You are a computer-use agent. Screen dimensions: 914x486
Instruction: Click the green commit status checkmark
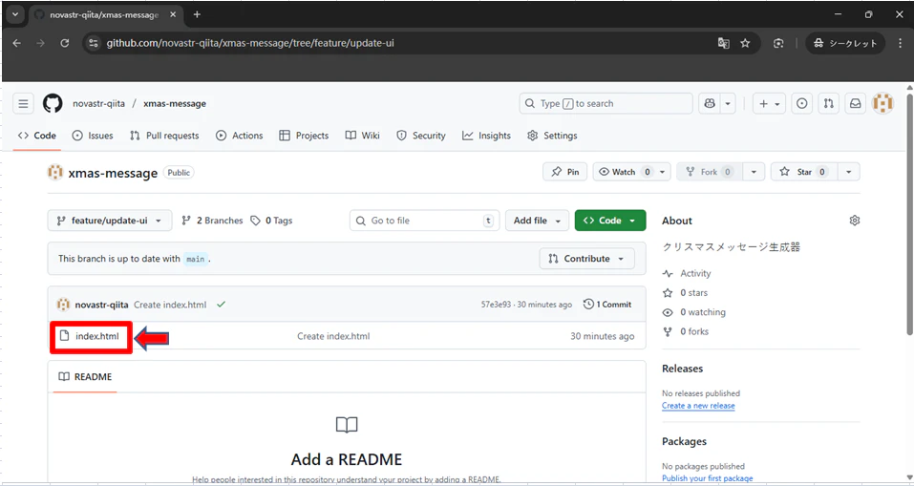click(x=221, y=305)
